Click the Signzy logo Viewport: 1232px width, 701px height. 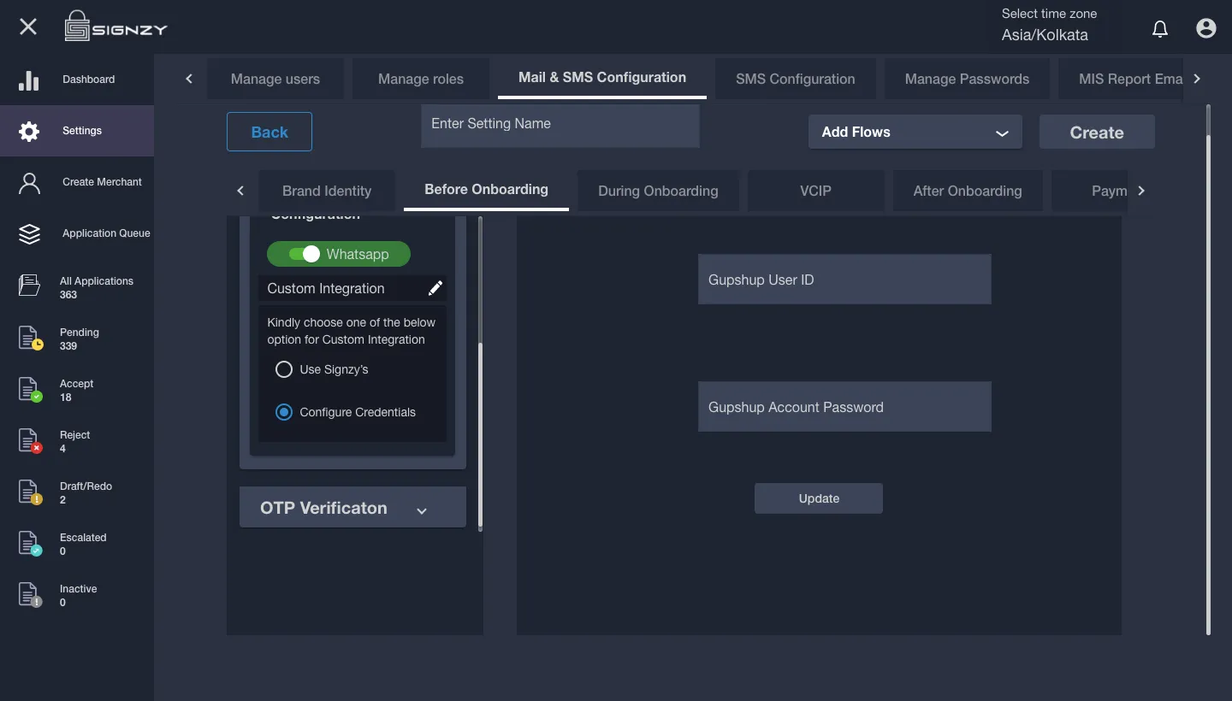tap(115, 27)
